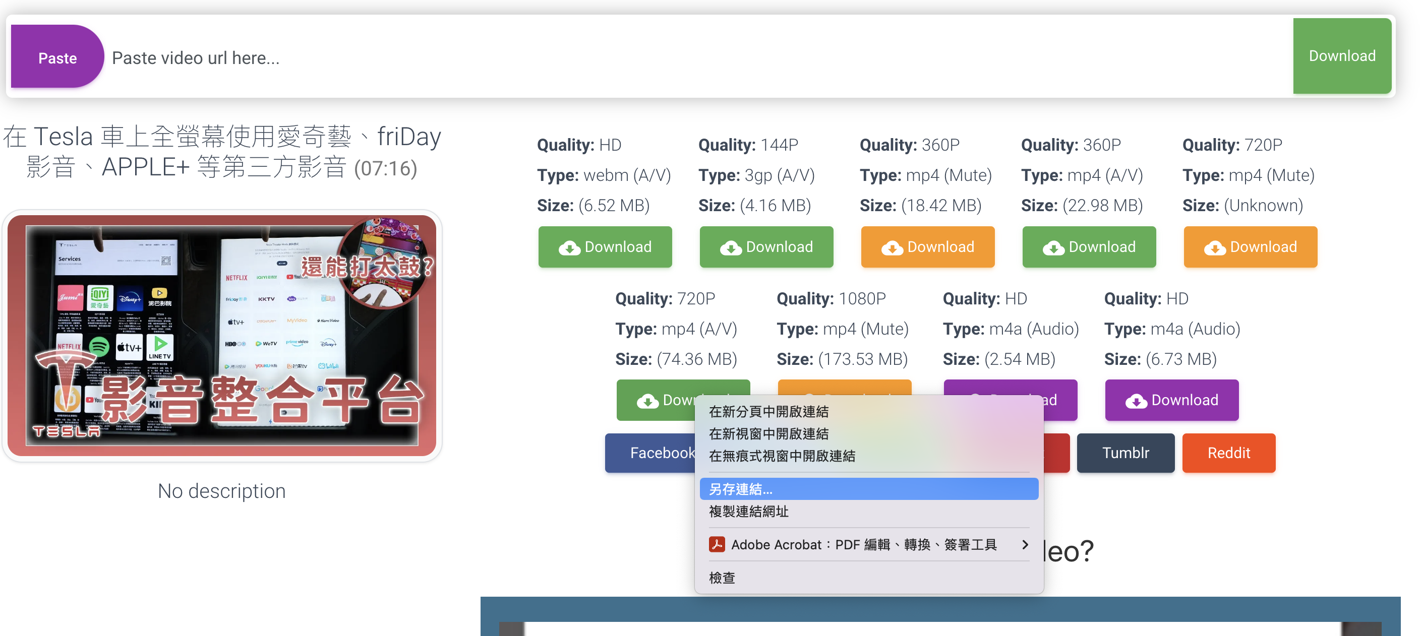Viewport: 1421px width, 636px height.
Task: Click Adobe Acrobat icon in context menu
Action: click(x=717, y=544)
